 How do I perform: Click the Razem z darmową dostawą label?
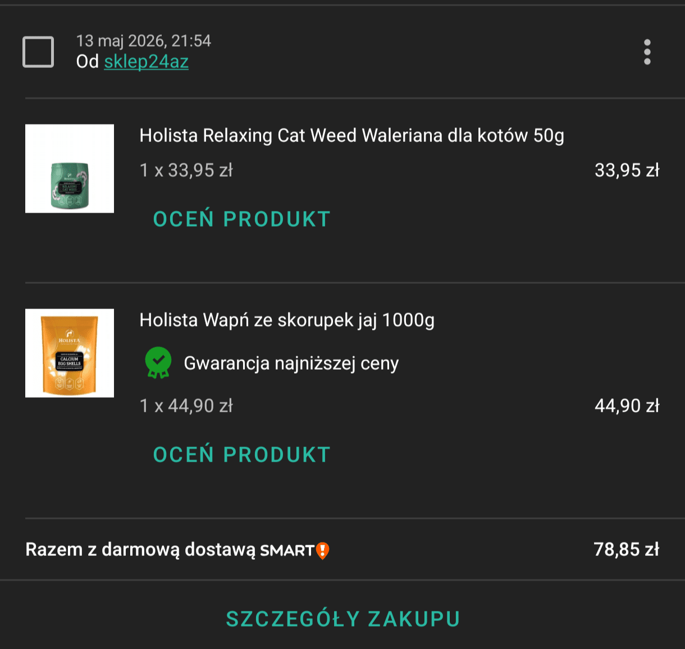(140, 550)
